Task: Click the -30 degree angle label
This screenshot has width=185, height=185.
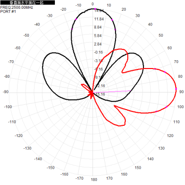Action: click(49, 16)
